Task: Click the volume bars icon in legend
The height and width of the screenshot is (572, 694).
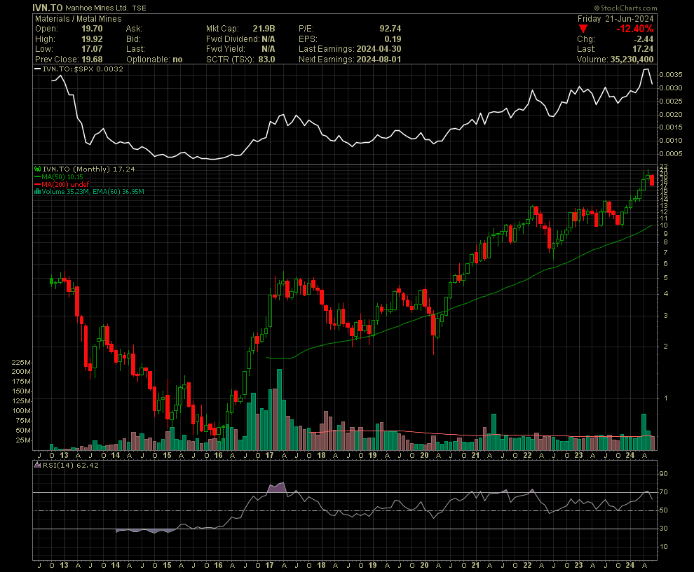Action: (38, 191)
